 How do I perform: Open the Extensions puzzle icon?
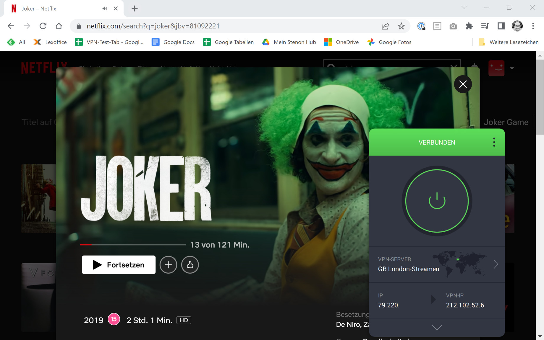point(469,26)
